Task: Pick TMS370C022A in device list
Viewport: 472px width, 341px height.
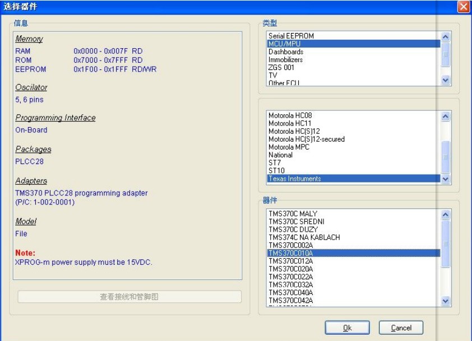Action: (353, 277)
